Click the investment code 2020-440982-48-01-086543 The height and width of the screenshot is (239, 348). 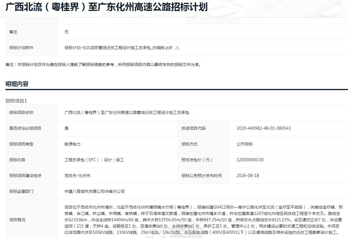point(264,128)
